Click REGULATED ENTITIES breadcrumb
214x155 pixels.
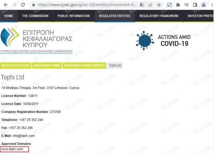pos(16,66)
